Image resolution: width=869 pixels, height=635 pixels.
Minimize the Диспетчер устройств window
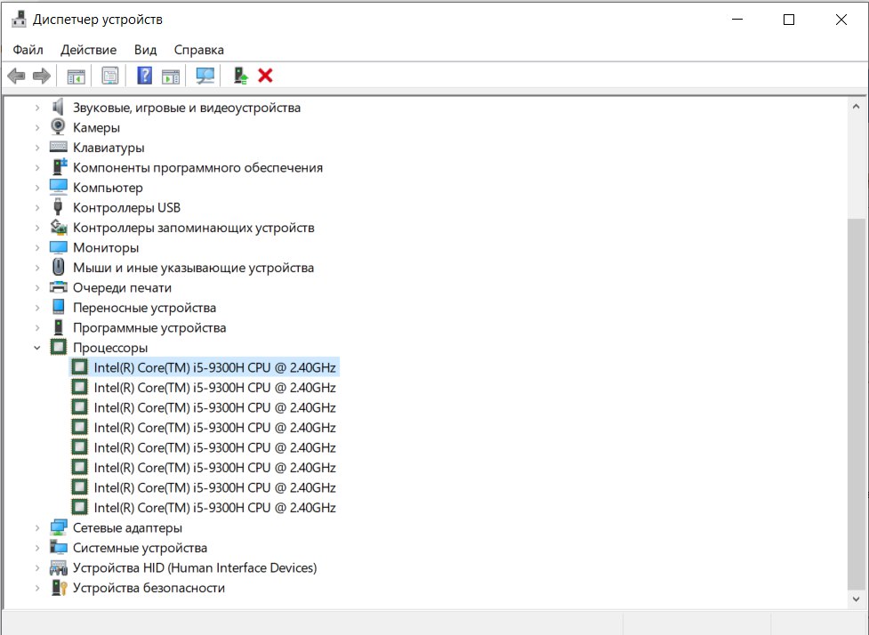737,20
